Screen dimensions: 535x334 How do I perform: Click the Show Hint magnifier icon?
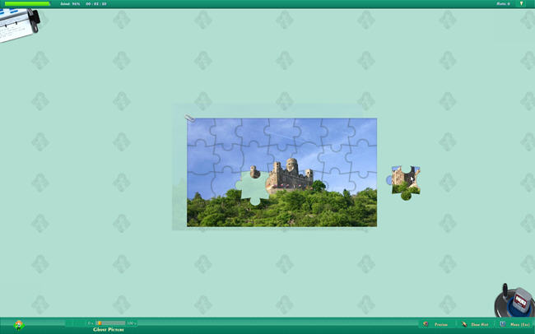465,325
